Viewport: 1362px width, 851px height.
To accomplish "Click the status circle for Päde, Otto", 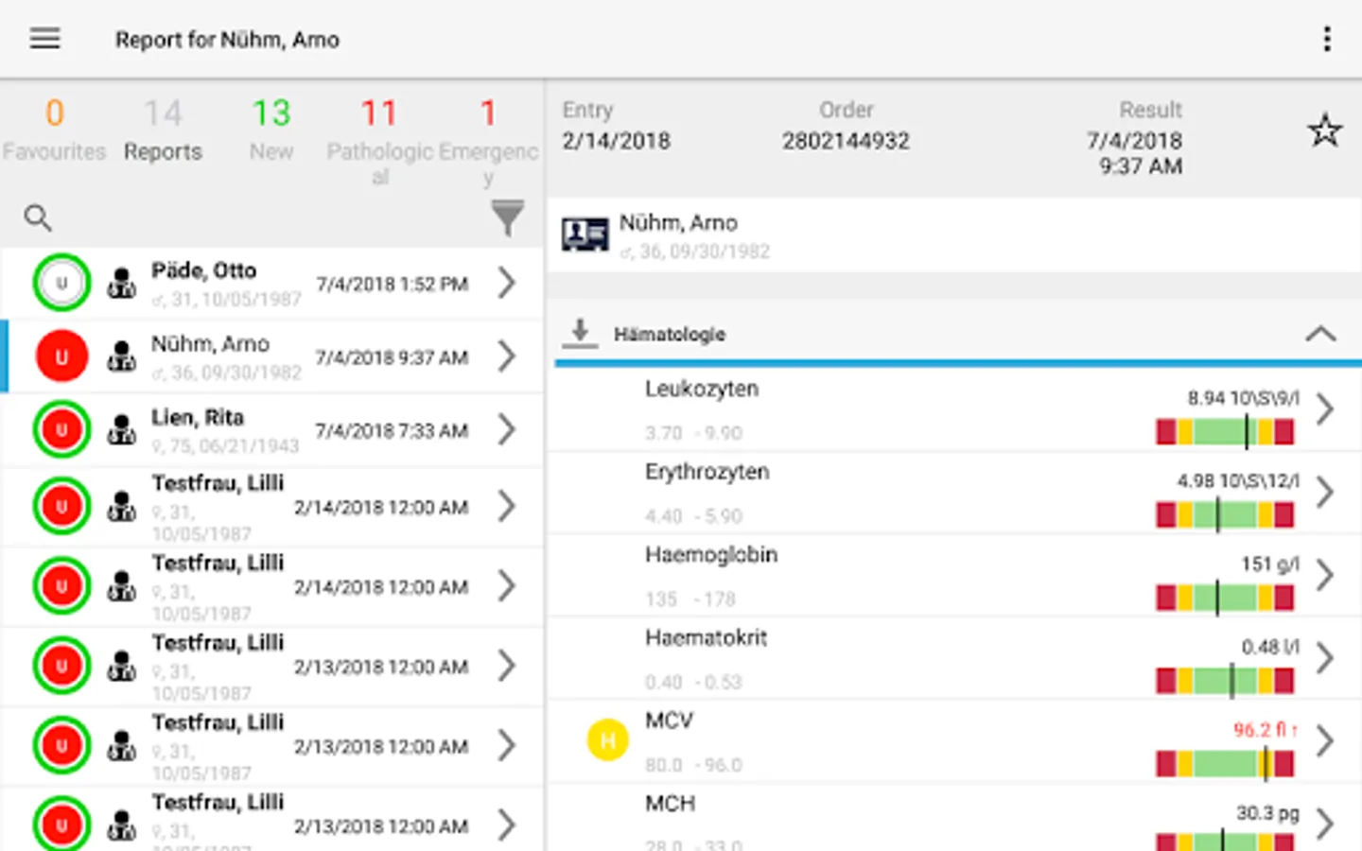I will (x=61, y=283).
